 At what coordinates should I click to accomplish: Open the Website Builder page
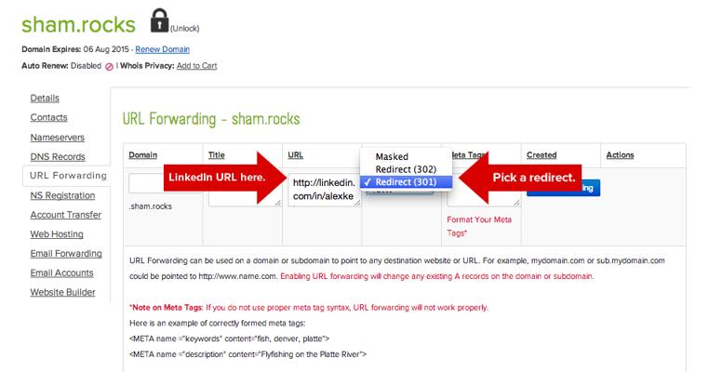coord(61,293)
